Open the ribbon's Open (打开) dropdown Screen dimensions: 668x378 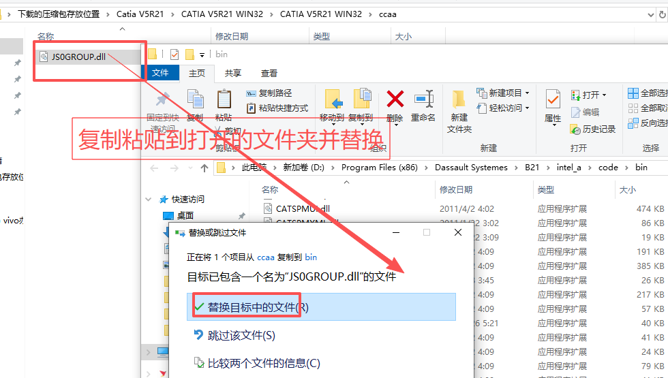(x=589, y=95)
